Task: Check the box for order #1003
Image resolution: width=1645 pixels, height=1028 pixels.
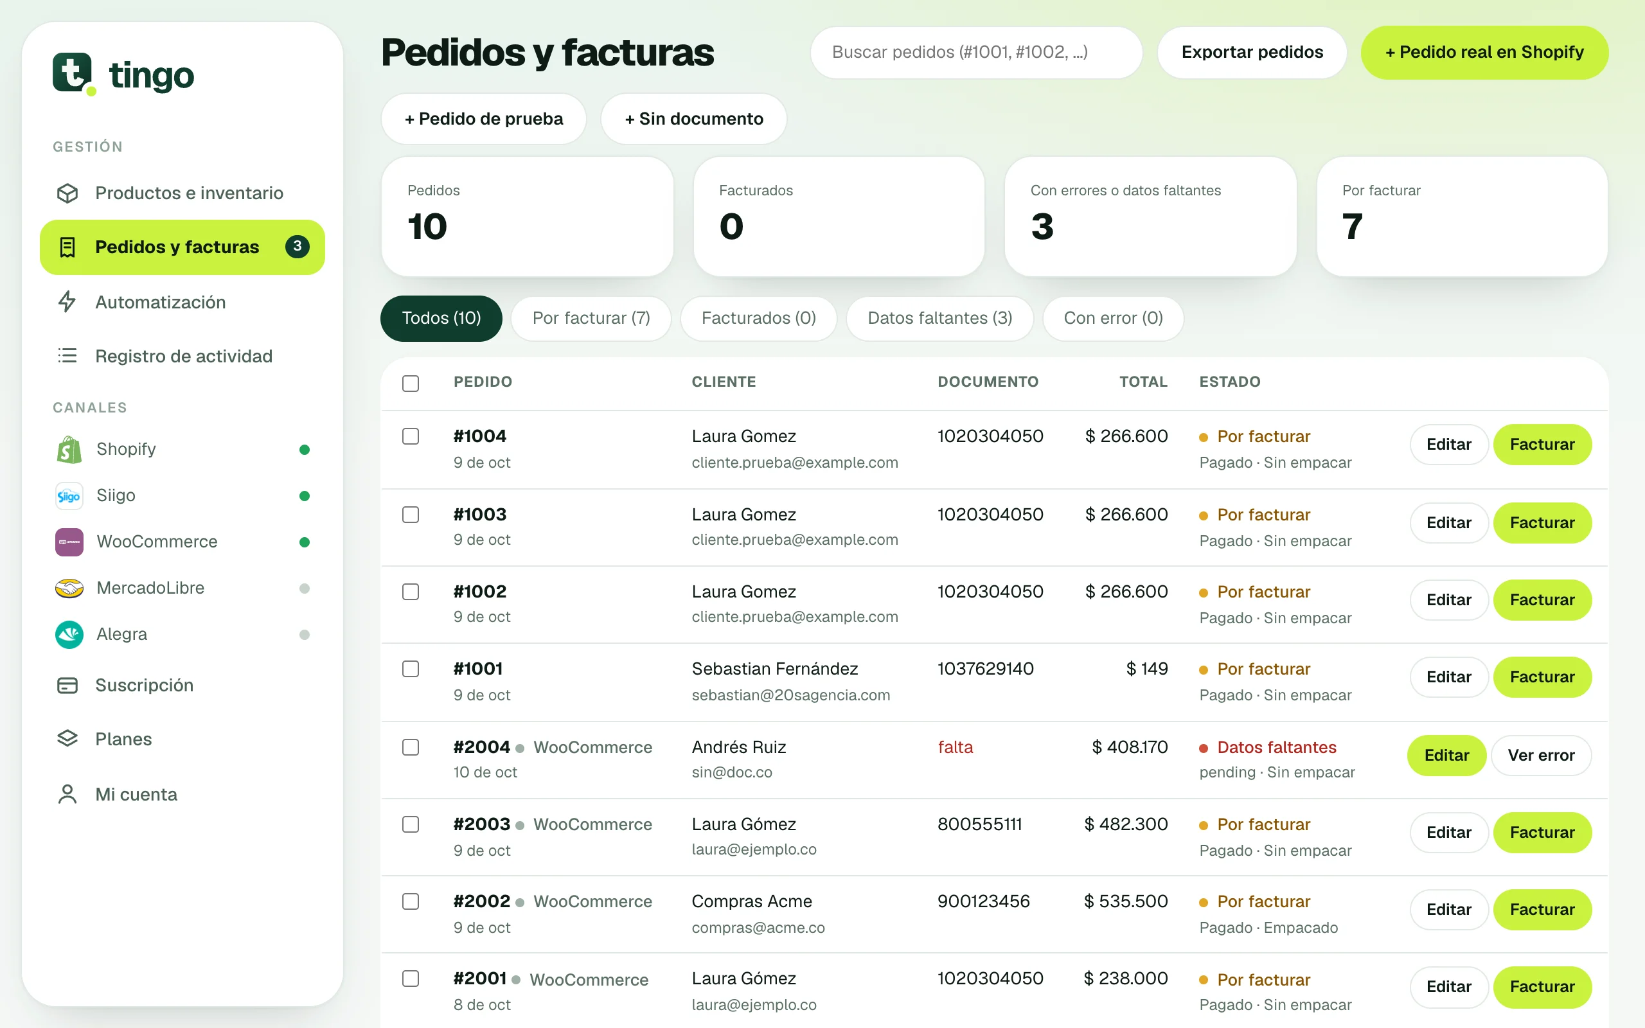Action: 411,515
